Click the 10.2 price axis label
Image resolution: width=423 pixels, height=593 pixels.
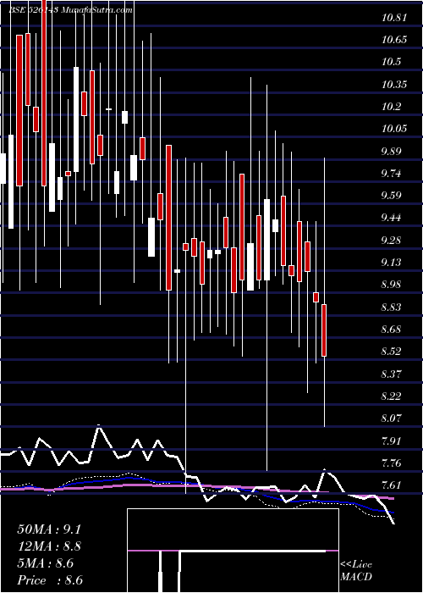point(391,107)
